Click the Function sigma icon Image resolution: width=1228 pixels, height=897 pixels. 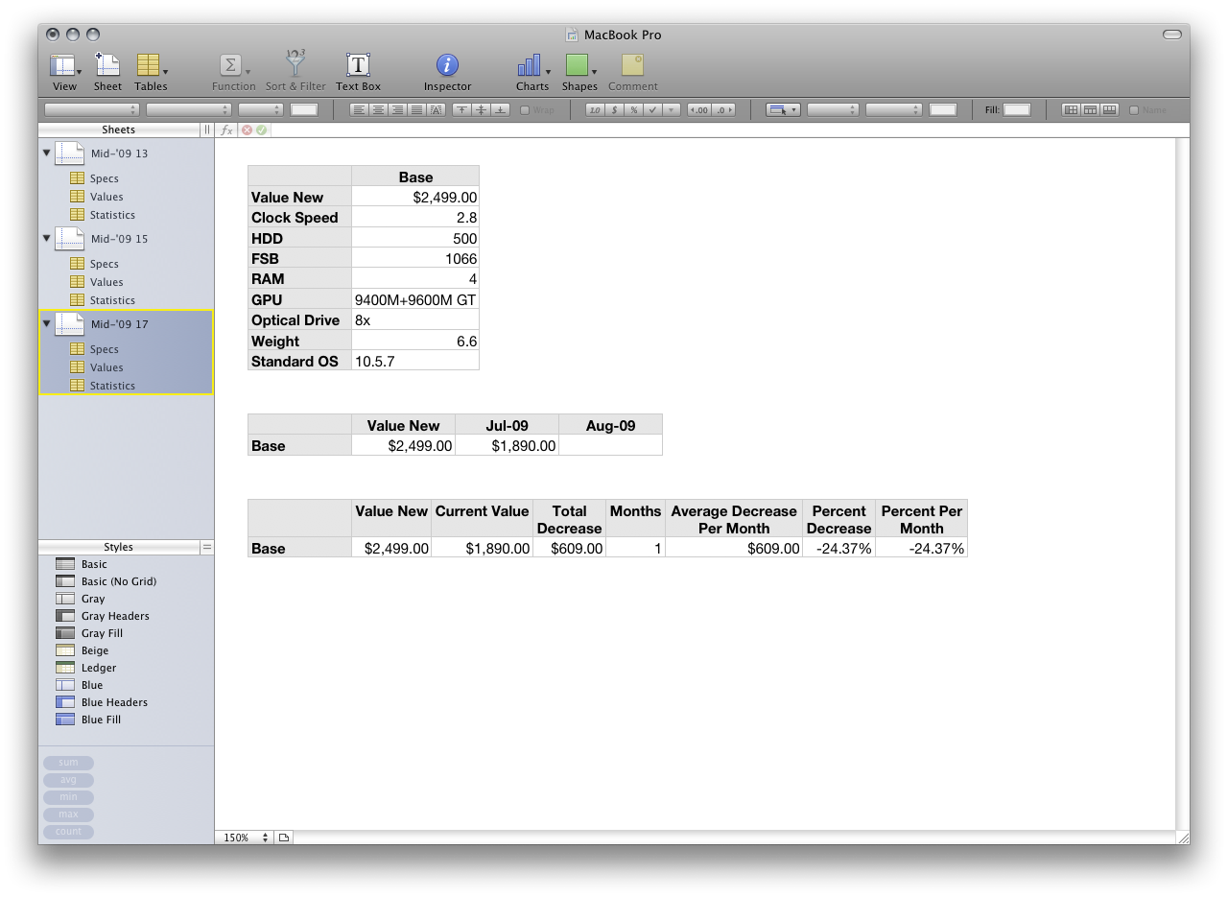click(230, 65)
